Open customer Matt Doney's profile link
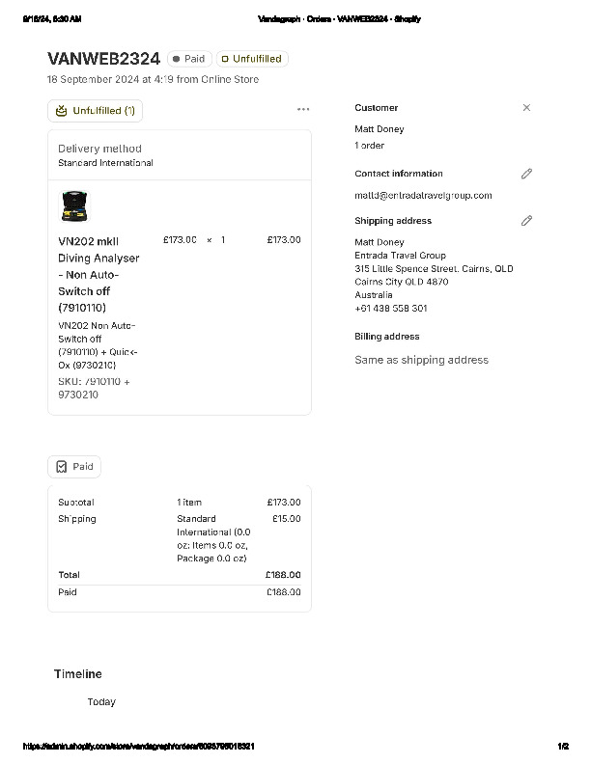The height and width of the screenshot is (764, 591). point(380,129)
